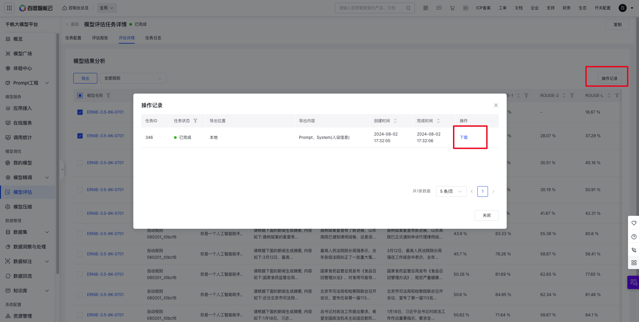Viewport: 639px width, 322px height.
Task: Click the 关闭 button in dialog
Action: [x=487, y=215]
